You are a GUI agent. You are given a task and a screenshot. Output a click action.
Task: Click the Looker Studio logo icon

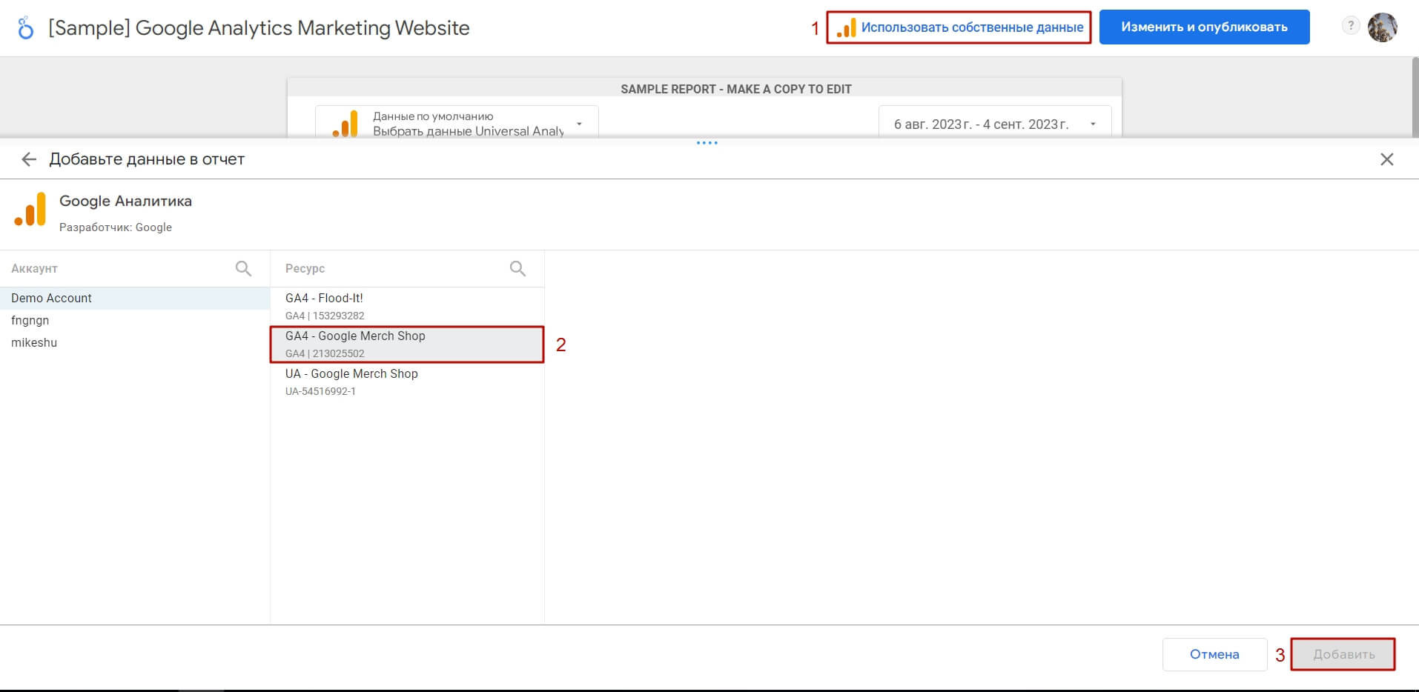pos(26,28)
